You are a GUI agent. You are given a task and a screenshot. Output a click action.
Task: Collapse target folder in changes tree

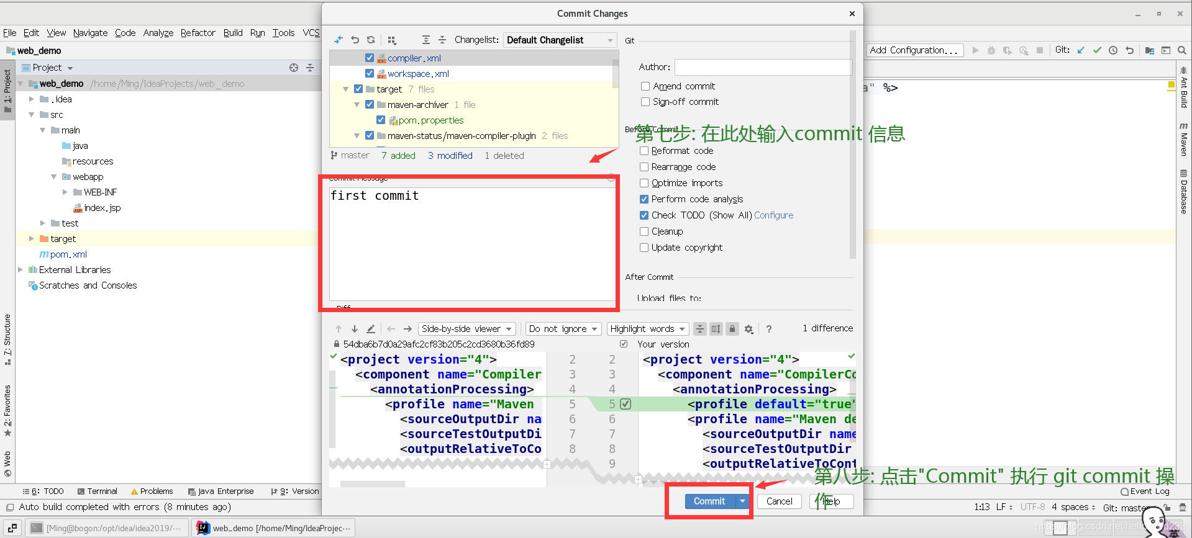point(346,89)
